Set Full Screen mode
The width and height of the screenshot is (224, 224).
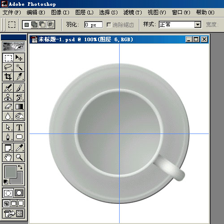(21, 203)
